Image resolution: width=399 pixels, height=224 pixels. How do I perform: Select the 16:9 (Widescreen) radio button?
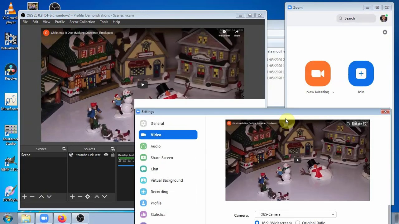pyautogui.click(x=257, y=223)
